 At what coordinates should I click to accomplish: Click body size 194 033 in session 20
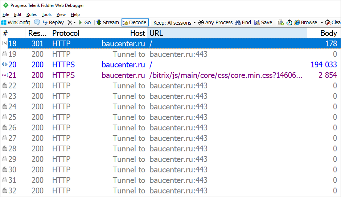click(x=324, y=64)
